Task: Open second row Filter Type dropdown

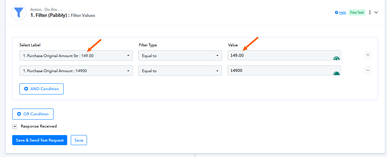Action: pyautogui.click(x=180, y=71)
